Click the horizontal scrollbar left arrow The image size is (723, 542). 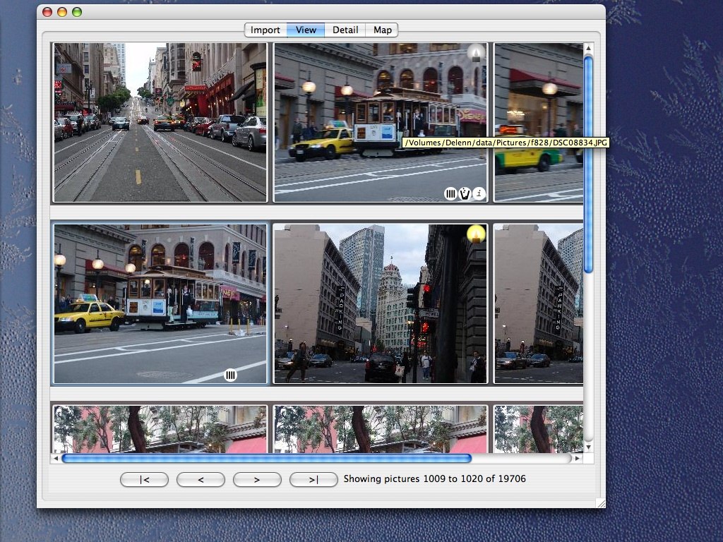tap(56, 459)
